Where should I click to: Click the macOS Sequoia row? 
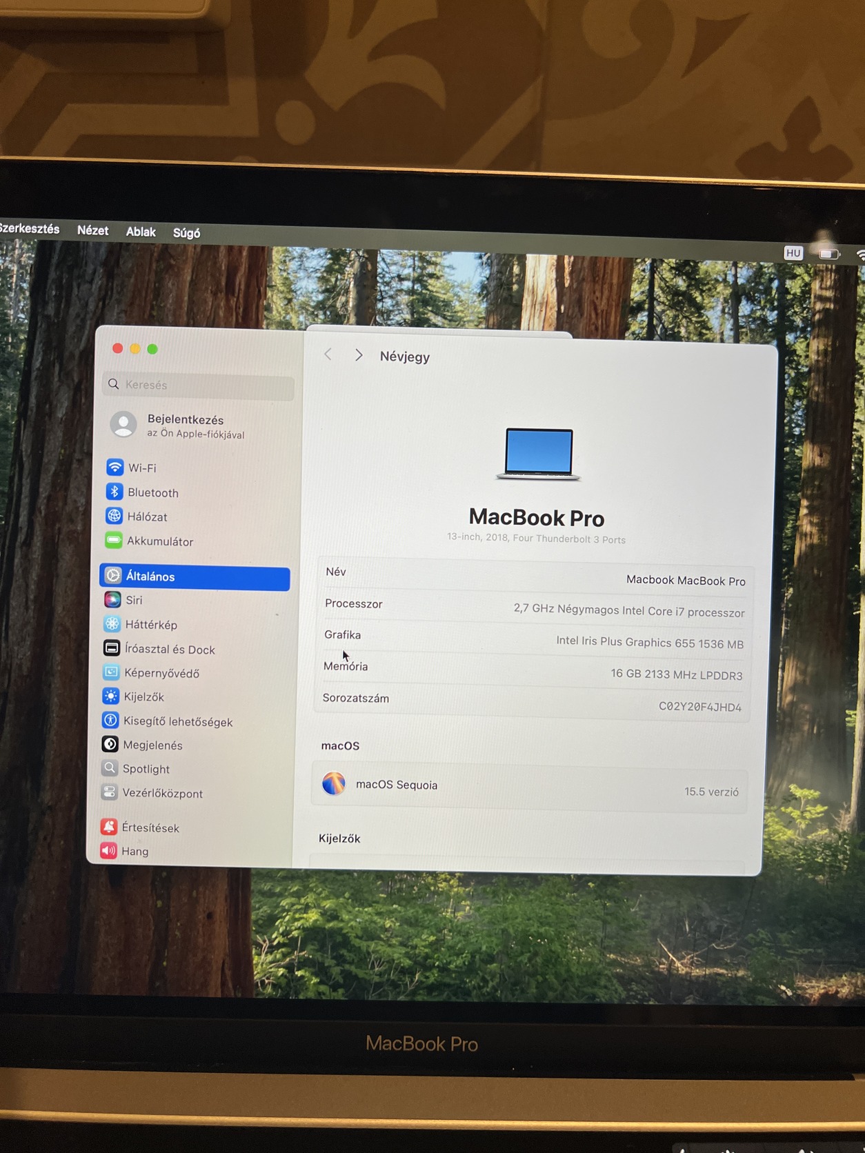point(530,788)
